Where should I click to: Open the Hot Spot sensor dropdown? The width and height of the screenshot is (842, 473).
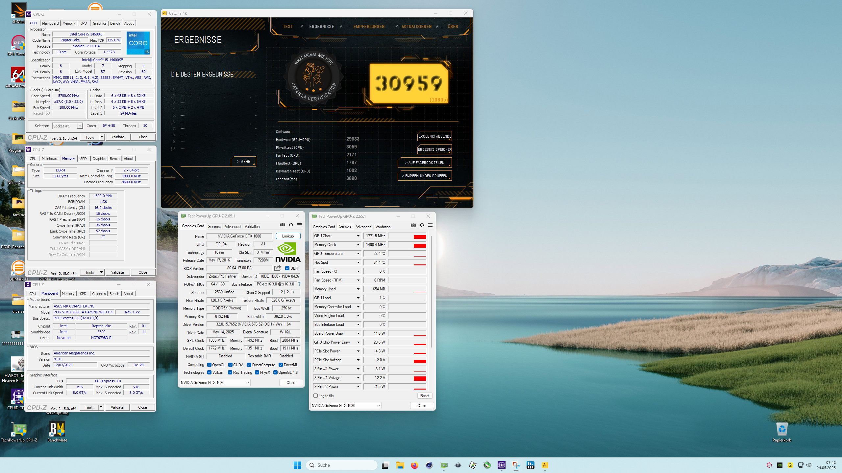358,262
